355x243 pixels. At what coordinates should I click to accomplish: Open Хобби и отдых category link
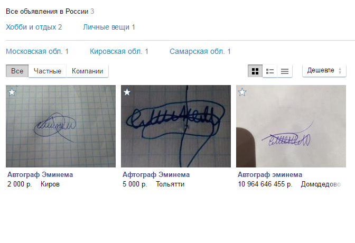(34, 27)
